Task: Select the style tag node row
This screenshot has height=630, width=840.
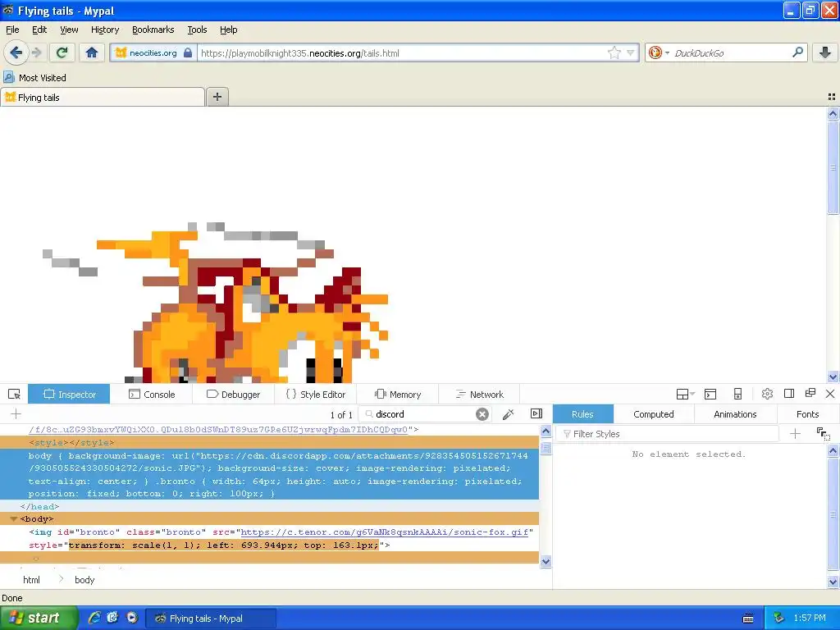Action: coord(269,442)
